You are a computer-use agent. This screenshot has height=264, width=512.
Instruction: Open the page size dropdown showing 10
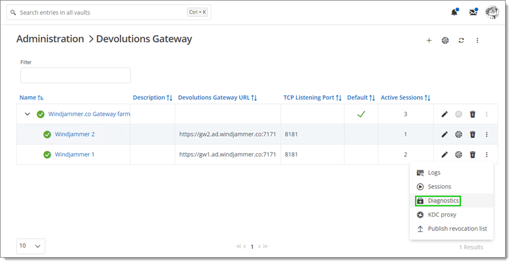click(31, 246)
